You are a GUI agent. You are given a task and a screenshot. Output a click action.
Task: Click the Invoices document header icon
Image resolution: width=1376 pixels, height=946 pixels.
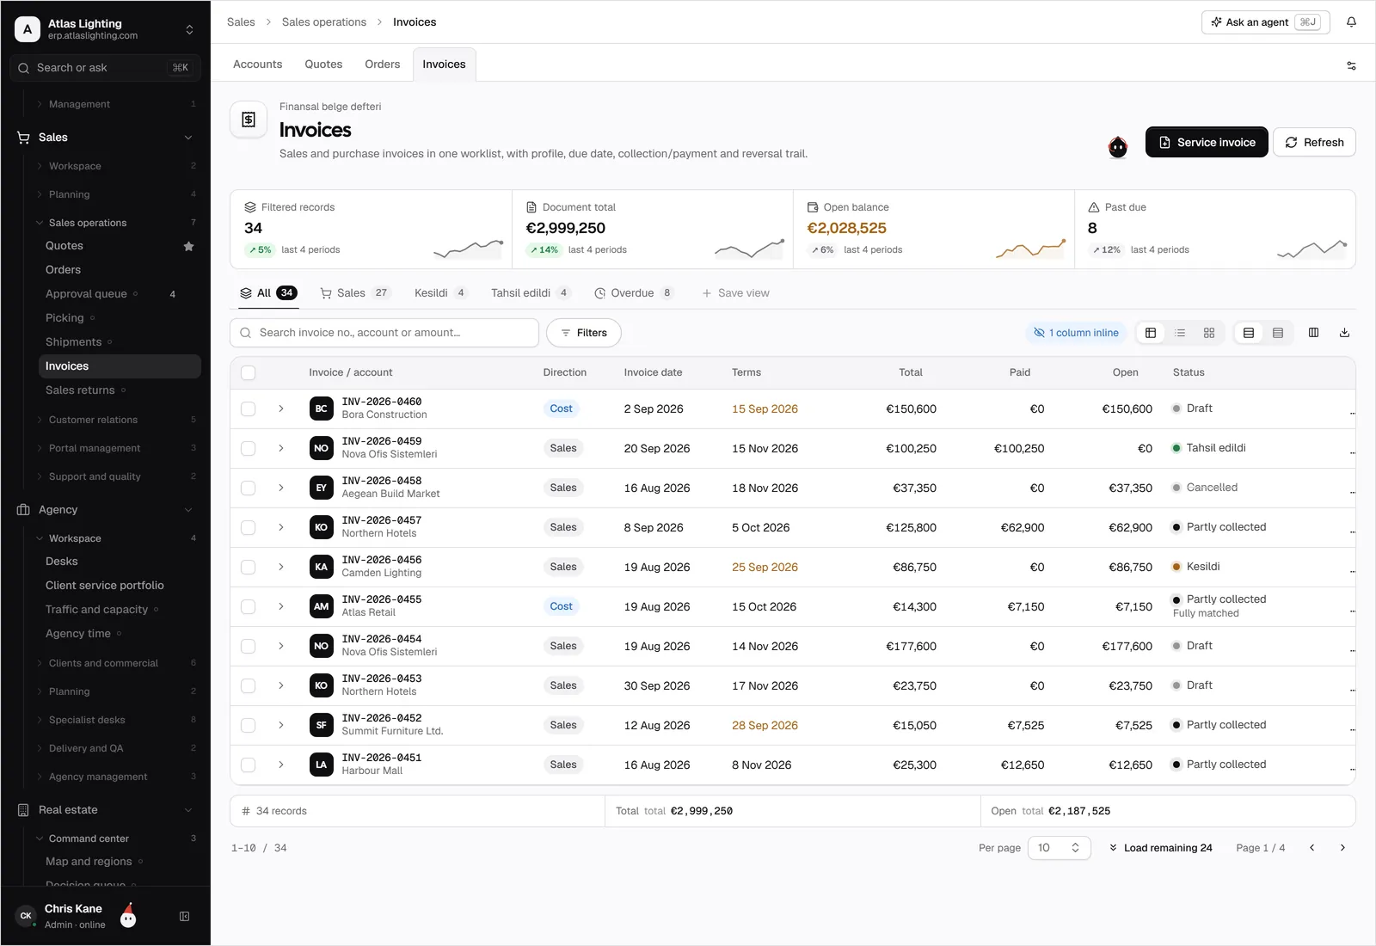coord(249,120)
